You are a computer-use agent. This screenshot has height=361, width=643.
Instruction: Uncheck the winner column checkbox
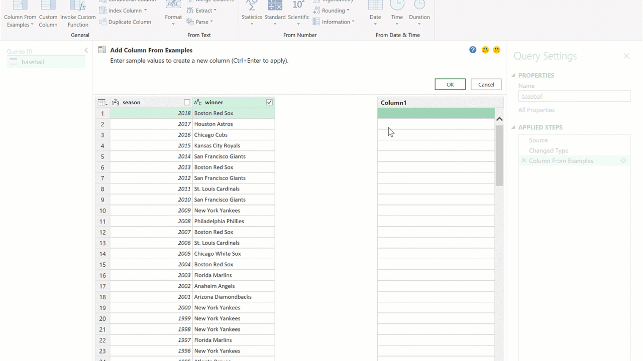tap(269, 102)
